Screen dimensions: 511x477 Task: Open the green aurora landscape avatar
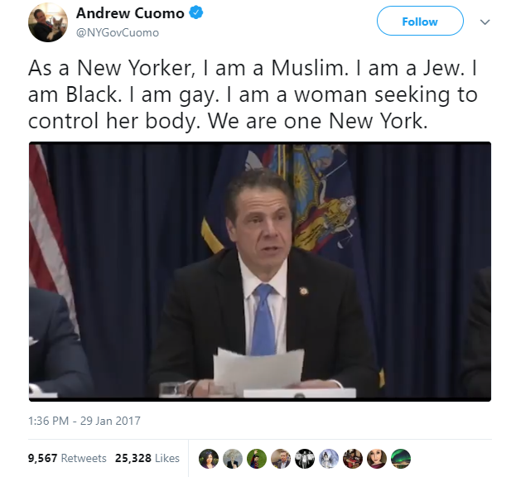(x=401, y=459)
